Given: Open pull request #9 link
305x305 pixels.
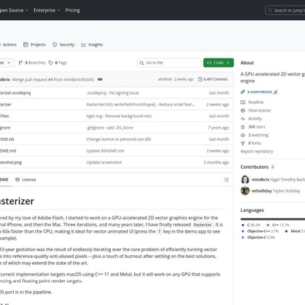Looking at the screenshot, I should 50,79.
